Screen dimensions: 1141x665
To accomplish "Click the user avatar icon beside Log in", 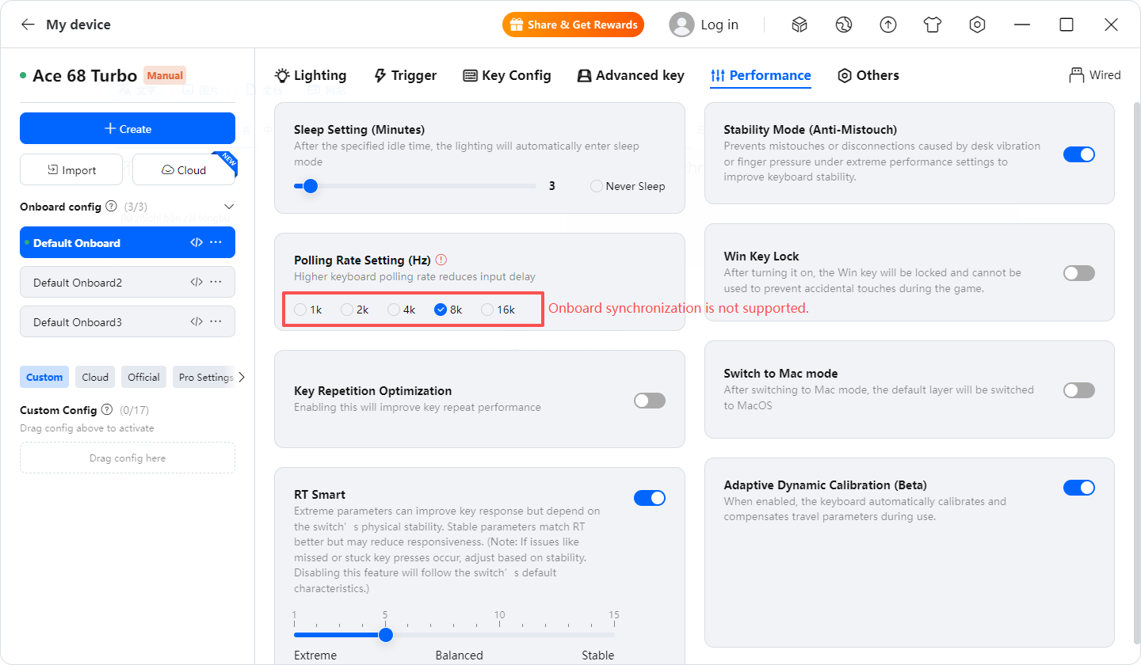I will coord(681,25).
